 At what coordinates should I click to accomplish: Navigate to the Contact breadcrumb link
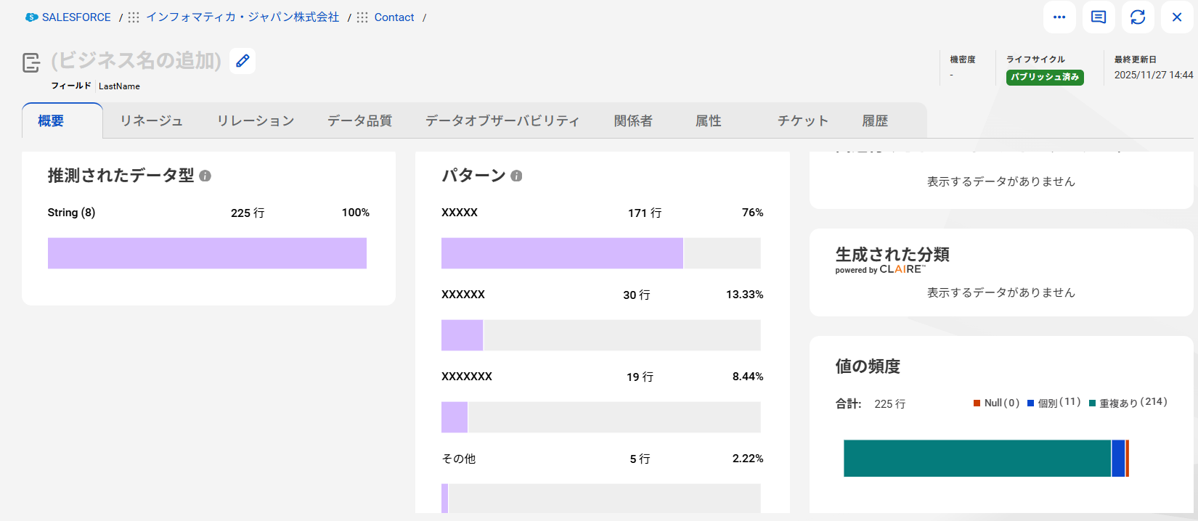[394, 17]
